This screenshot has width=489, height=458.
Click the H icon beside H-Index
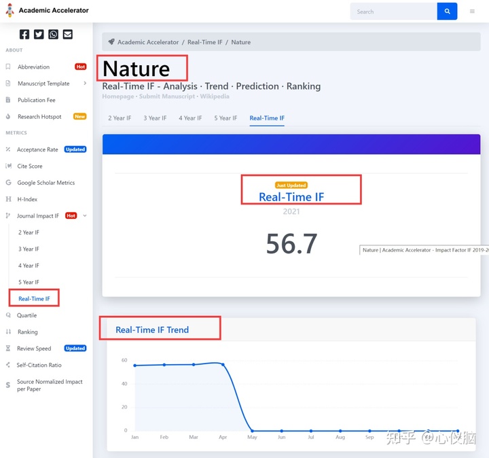pyautogui.click(x=8, y=199)
